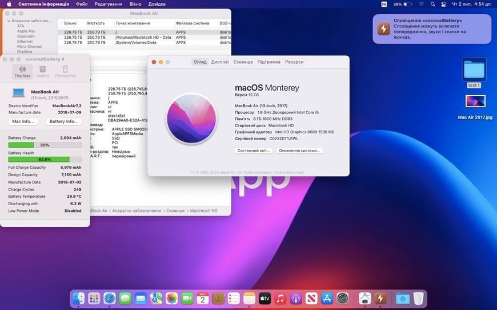497x310 pixels.
Task: Click battery status in menu bar
Action: pyautogui.click(x=403, y=4)
